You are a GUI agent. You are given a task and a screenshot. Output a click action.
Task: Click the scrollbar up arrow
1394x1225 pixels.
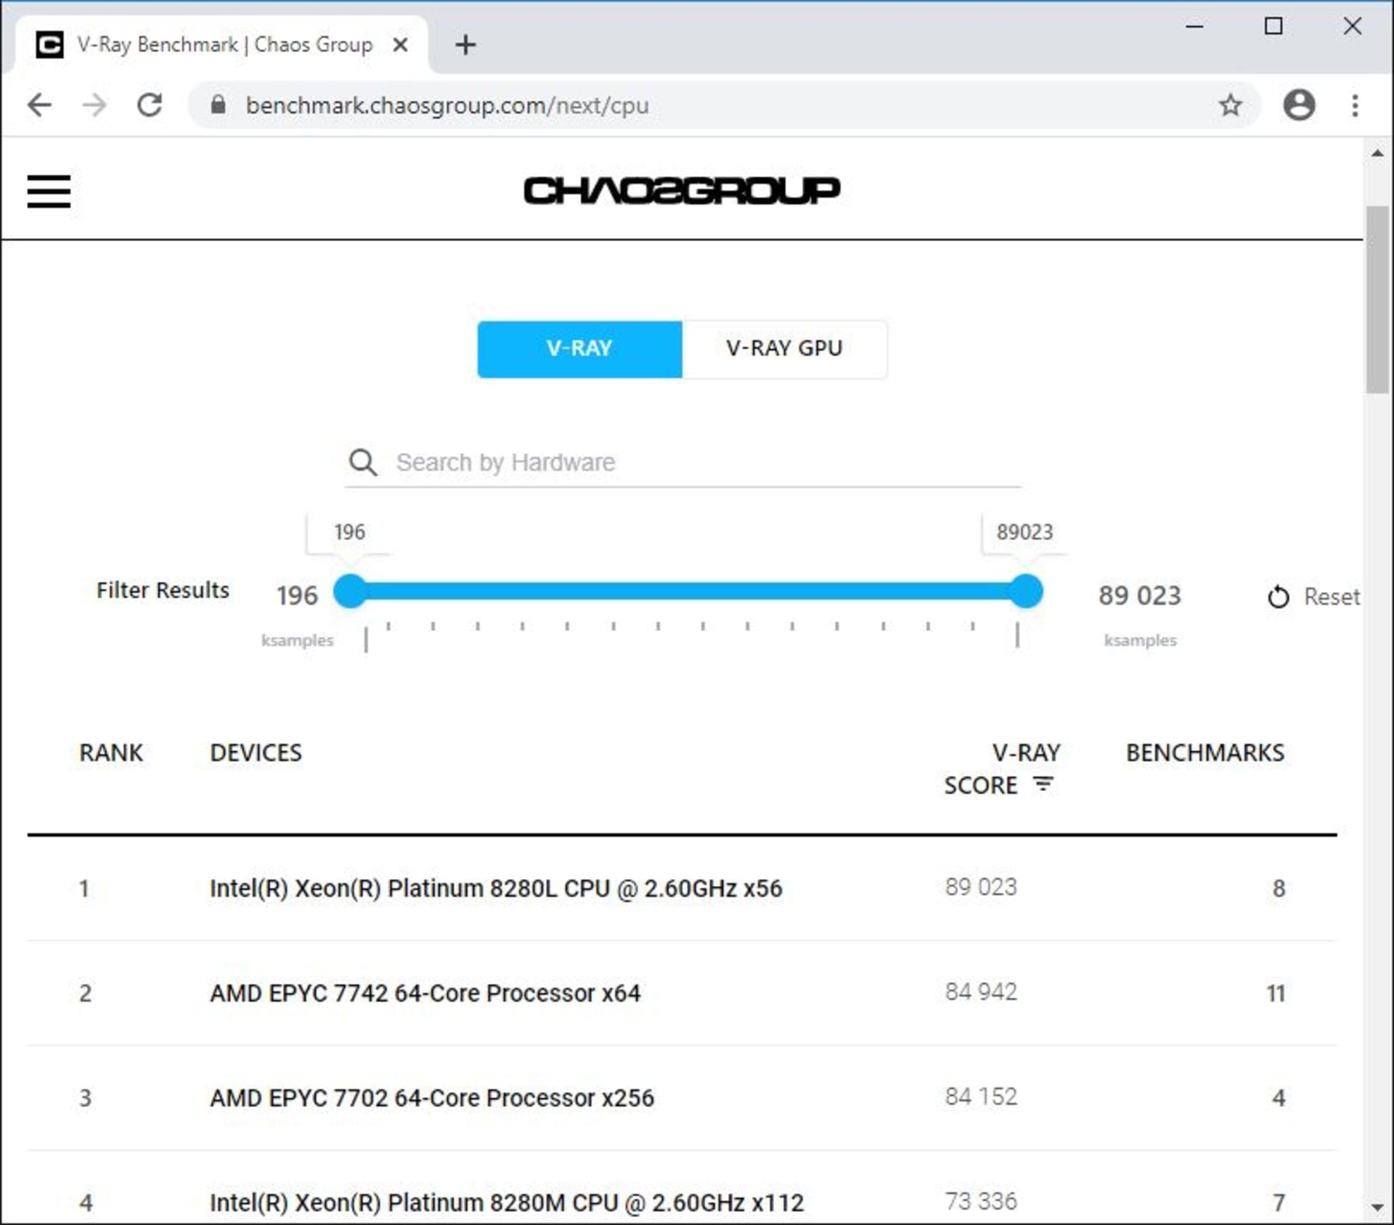1377,153
